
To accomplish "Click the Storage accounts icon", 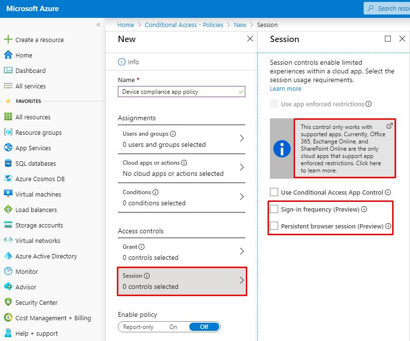I will [x=9, y=225].
